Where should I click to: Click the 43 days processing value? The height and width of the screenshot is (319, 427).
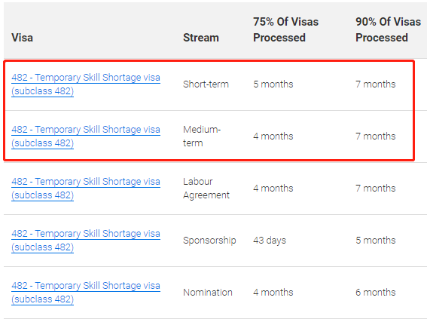point(270,241)
